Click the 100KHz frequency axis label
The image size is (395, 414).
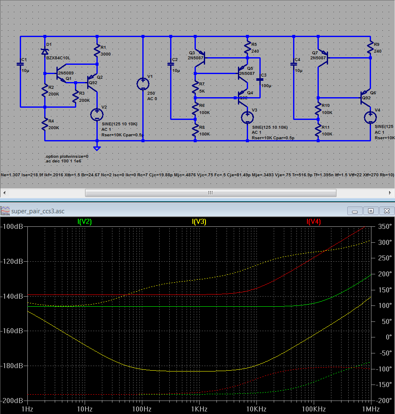point(314,409)
